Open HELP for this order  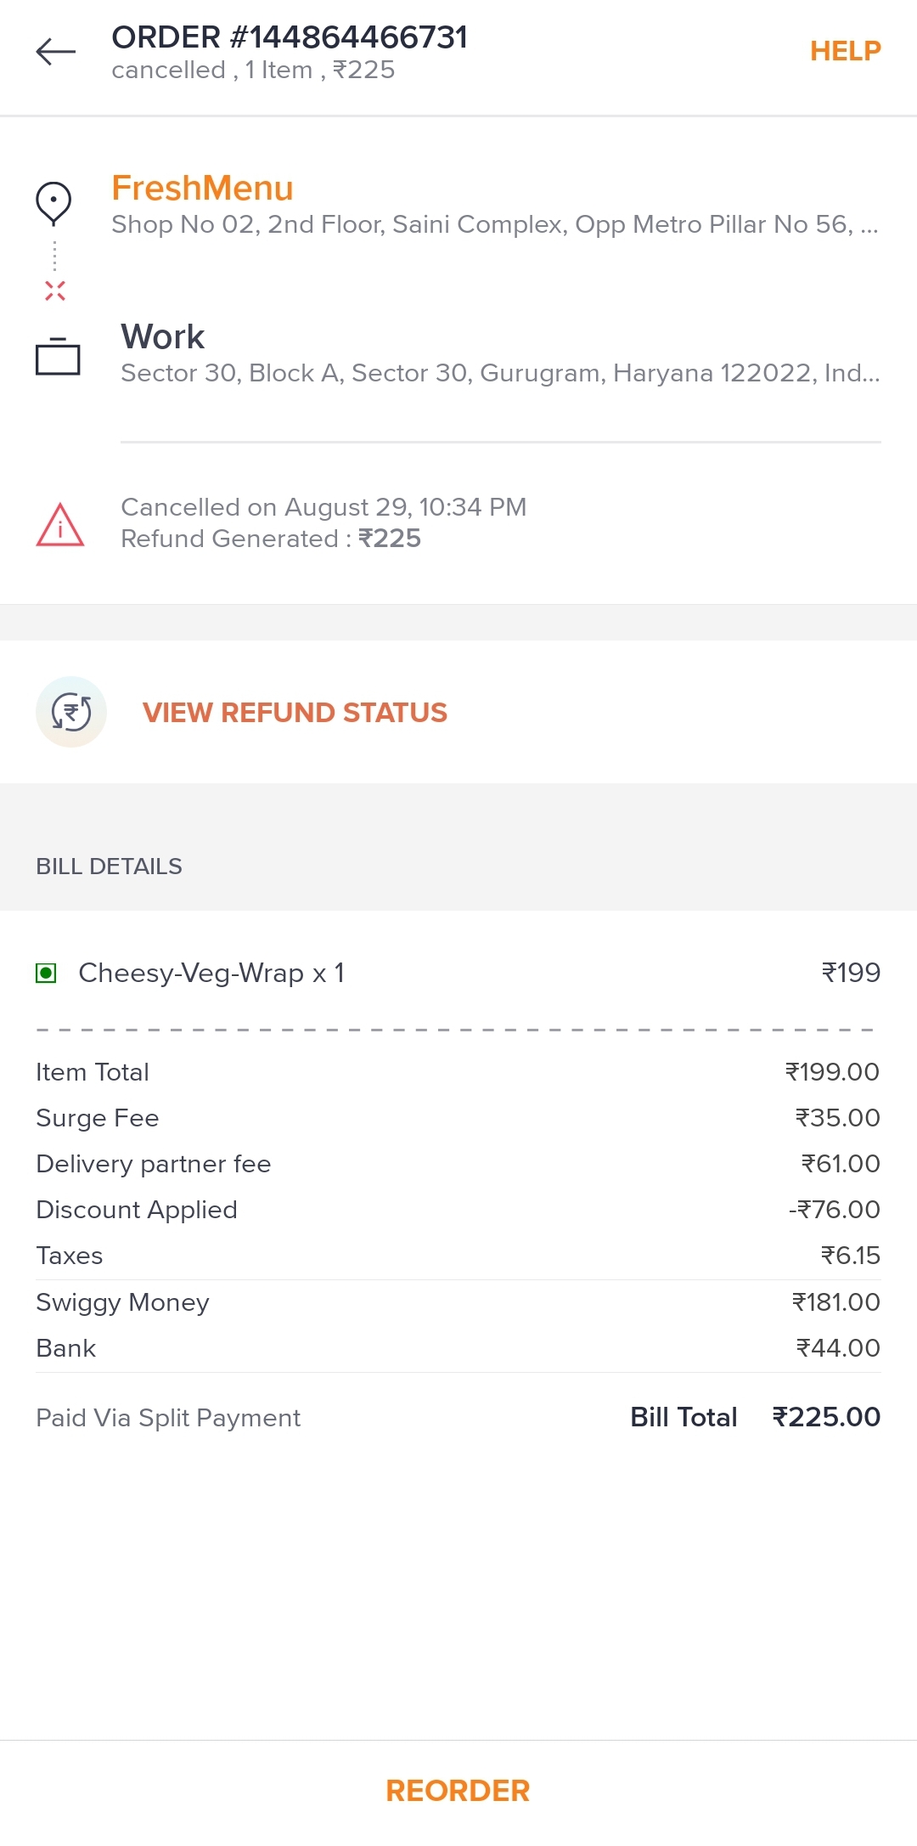tap(845, 51)
